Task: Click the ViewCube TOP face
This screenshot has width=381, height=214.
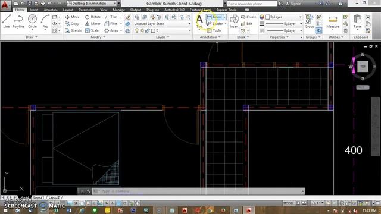Action: [x=363, y=67]
